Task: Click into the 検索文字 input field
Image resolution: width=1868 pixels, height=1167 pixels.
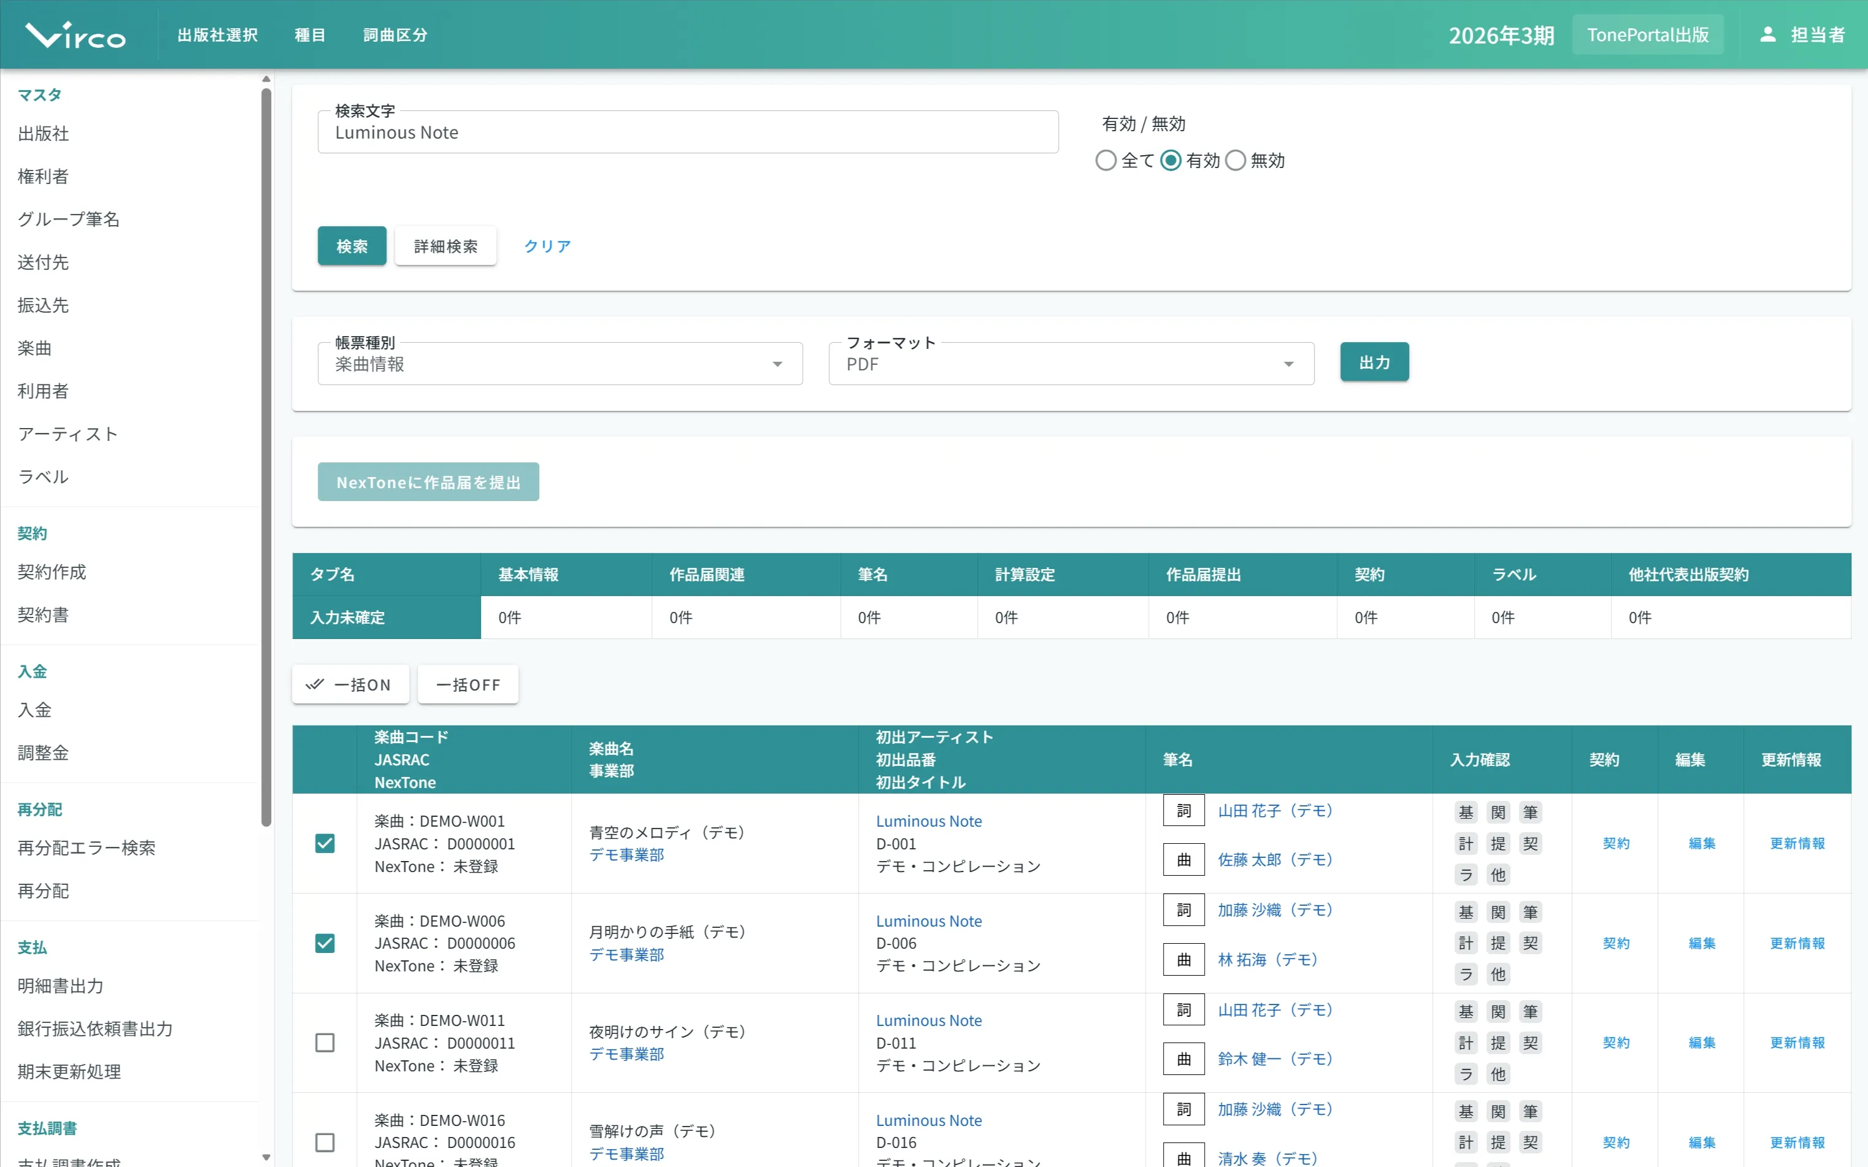Action: click(688, 132)
